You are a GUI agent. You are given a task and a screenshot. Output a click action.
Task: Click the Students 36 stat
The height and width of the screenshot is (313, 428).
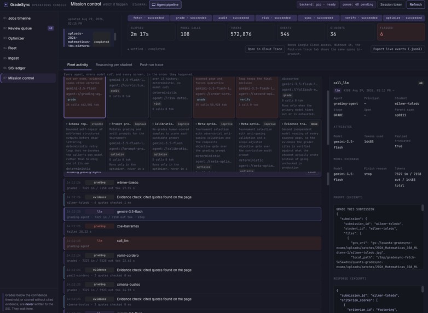pos(351,32)
